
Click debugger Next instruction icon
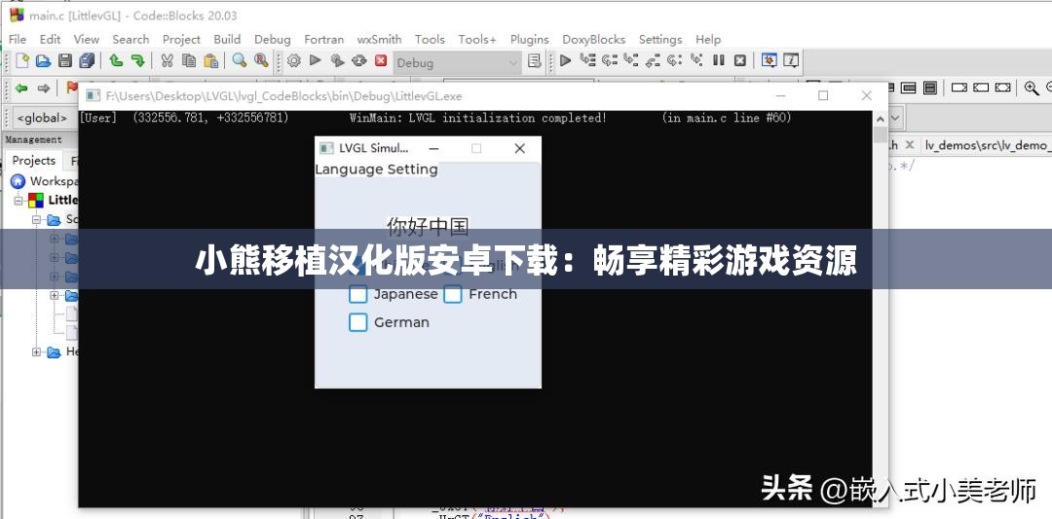coord(674,61)
